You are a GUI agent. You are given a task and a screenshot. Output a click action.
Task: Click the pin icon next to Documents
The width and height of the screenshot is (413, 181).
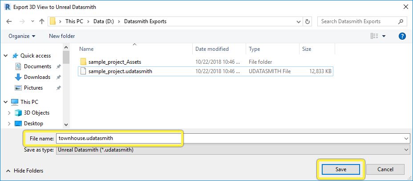[58, 67]
